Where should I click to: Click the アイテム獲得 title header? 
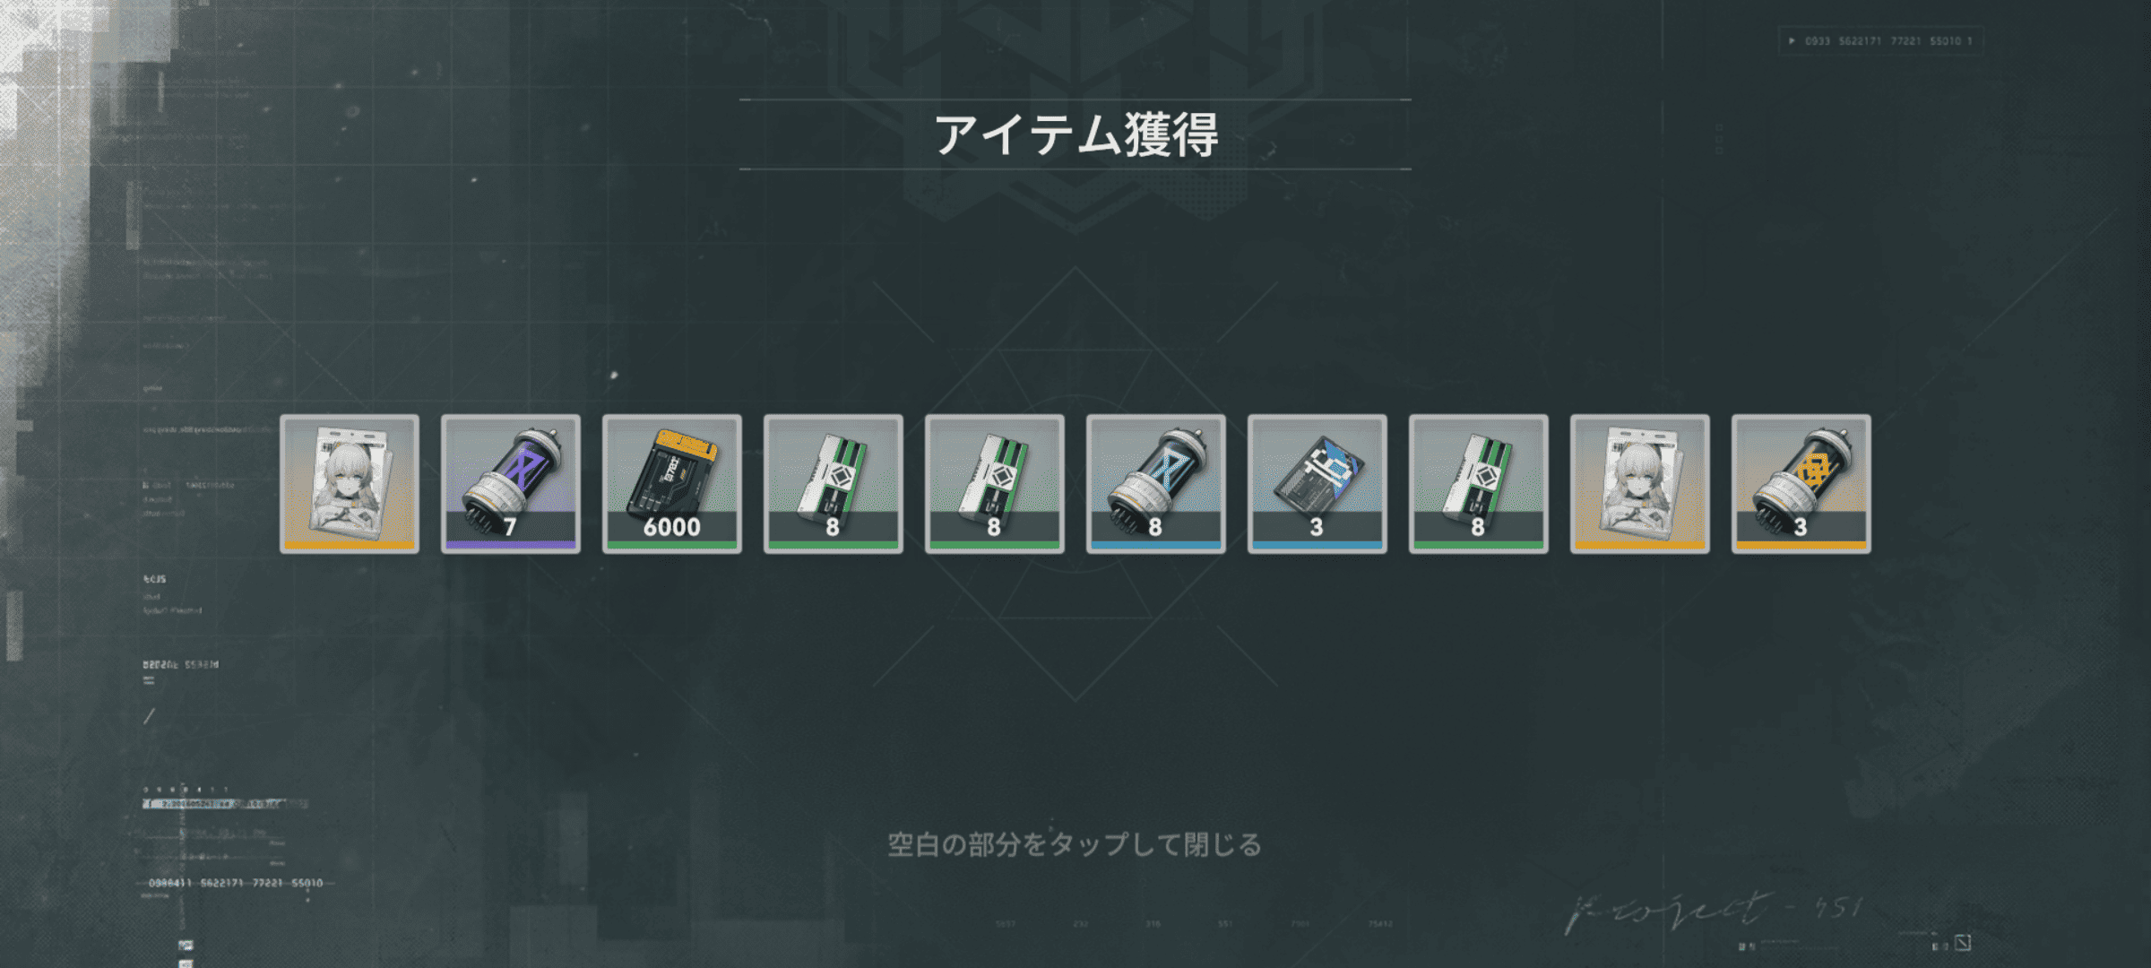1075,135
